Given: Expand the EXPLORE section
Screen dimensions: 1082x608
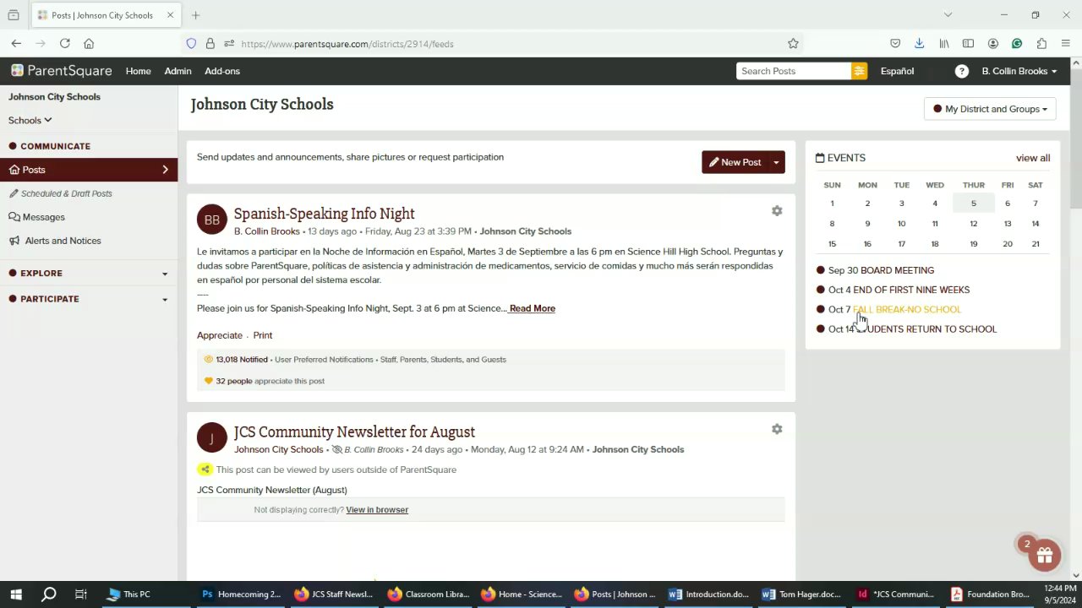Looking at the screenshot, I should pos(89,273).
